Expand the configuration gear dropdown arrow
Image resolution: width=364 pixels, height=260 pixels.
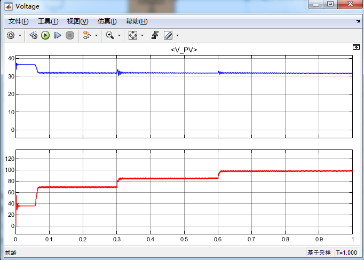click(20, 36)
